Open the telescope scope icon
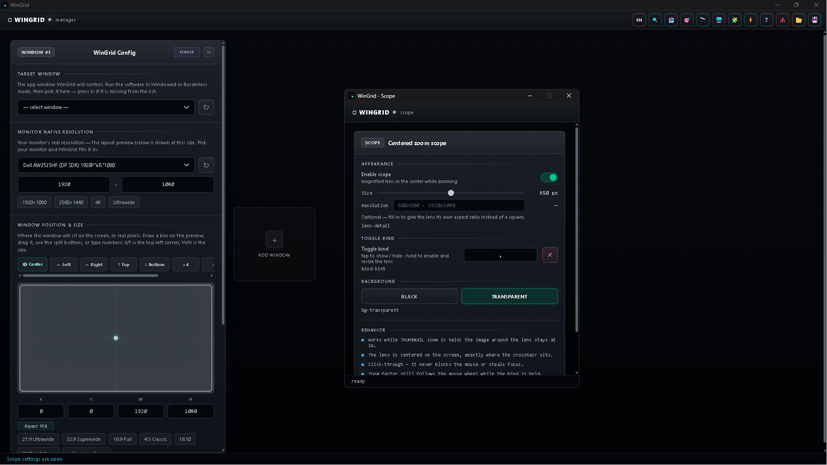Image resolution: width=827 pixels, height=465 pixels. click(x=703, y=20)
